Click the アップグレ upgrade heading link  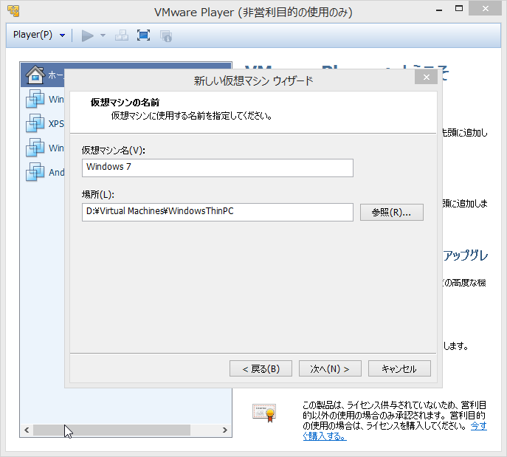[465, 255]
